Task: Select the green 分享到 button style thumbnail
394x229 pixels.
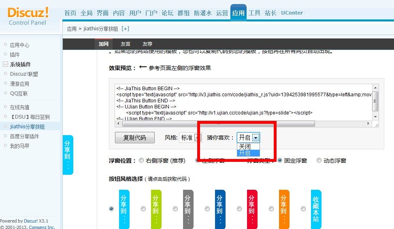Action: (156, 209)
